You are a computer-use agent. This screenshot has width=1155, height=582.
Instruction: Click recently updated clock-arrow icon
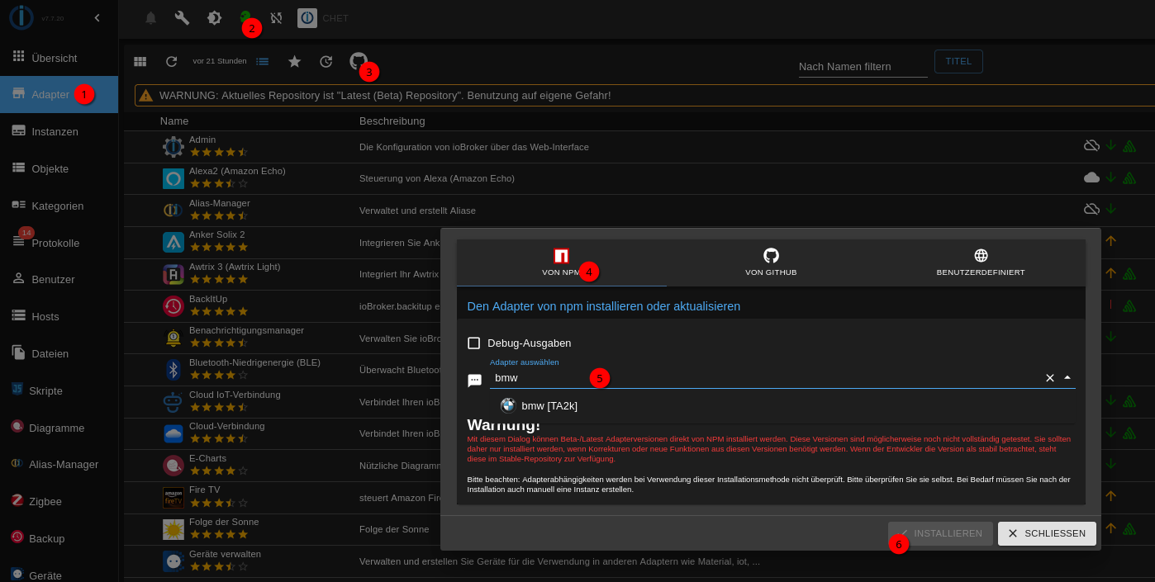(x=326, y=61)
